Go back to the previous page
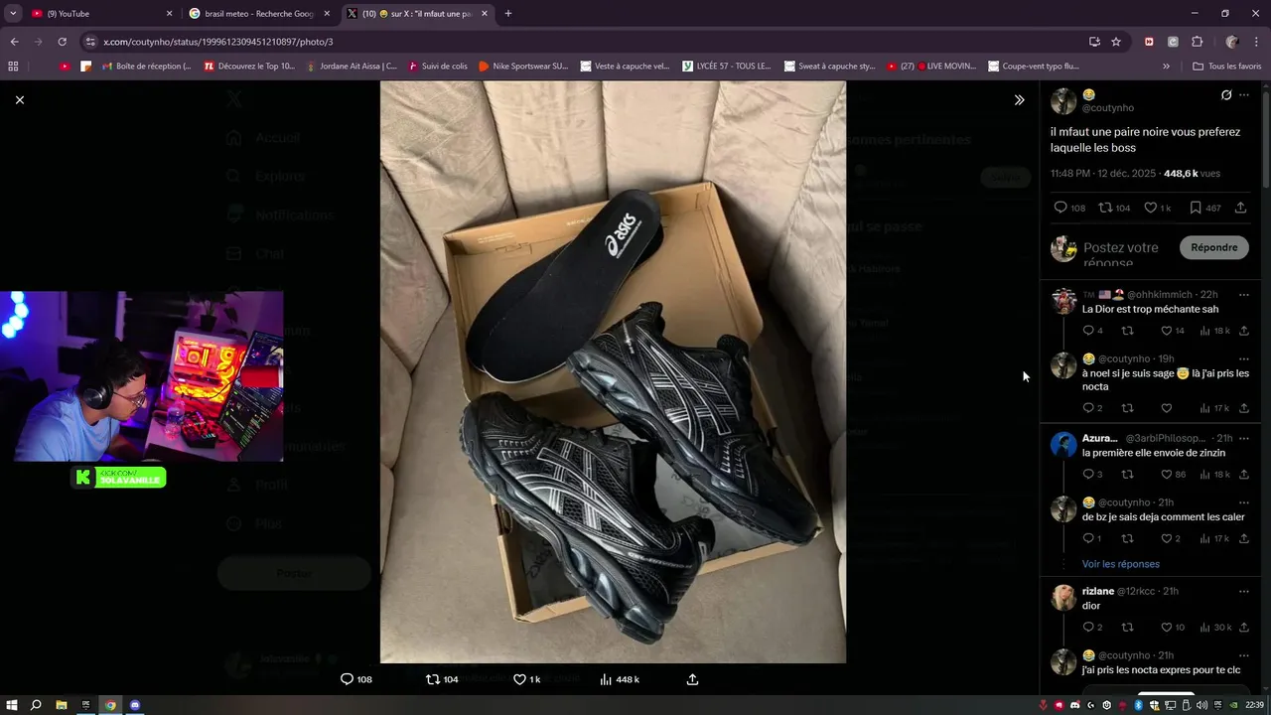 [x=14, y=42]
